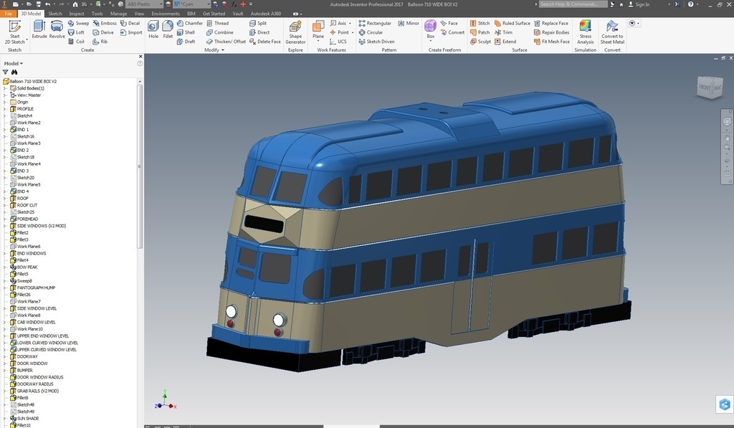
Task: Choose the Fillet tool
Action: click(168, 29)
